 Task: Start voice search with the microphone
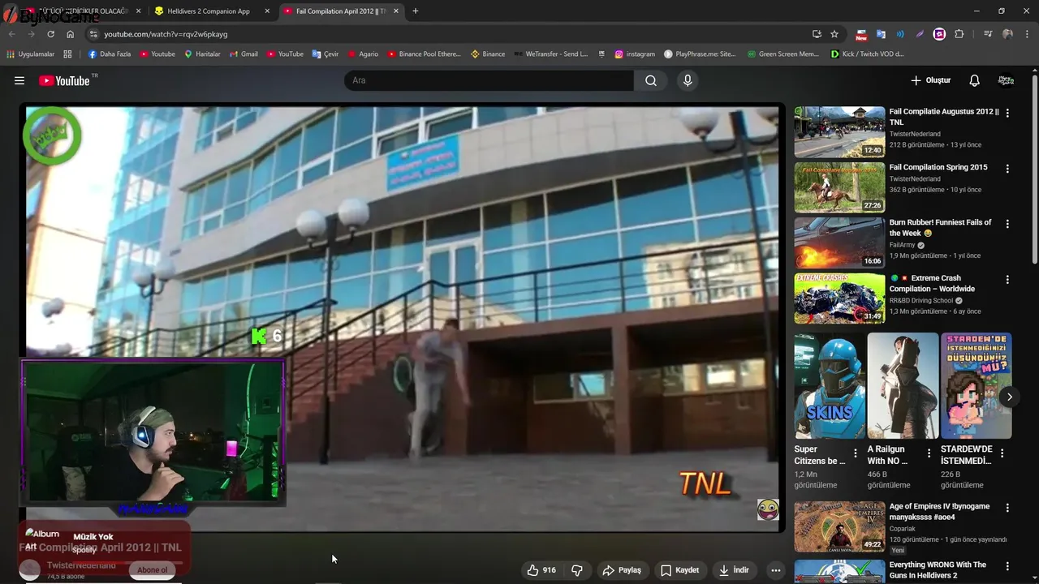click(x=688, y=80)
